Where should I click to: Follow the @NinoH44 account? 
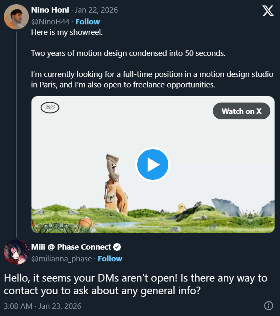click(88, 21)
